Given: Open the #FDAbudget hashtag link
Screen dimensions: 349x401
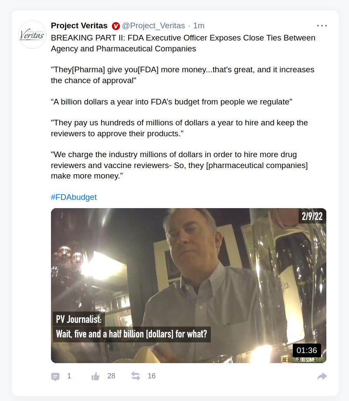Looking at the screenshot, I should point(74,197).
